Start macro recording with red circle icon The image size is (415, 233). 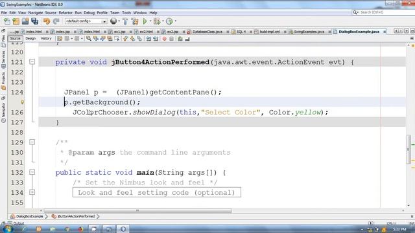(164, 39)
